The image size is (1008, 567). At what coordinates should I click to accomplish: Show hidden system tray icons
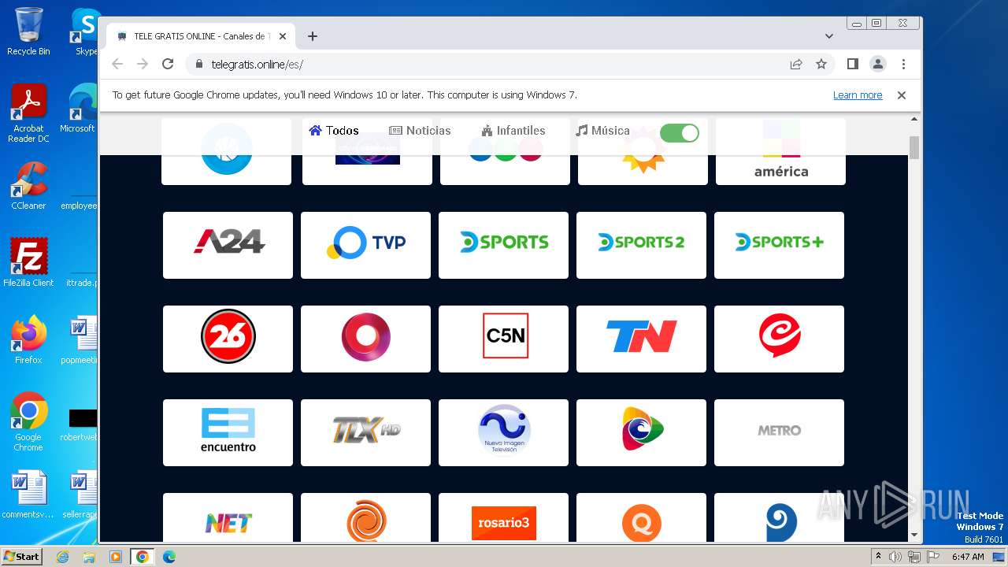coord(878,557)
